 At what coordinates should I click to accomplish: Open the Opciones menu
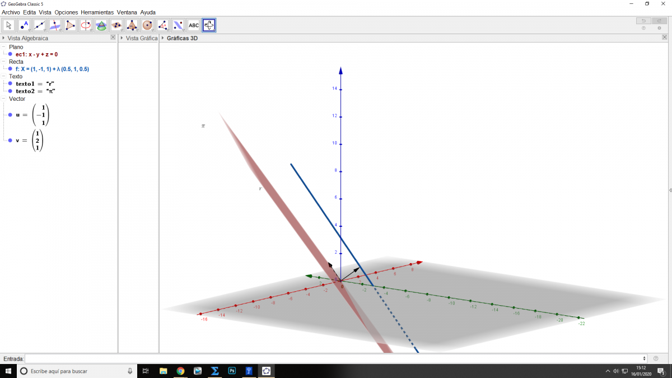click(67, 12)
